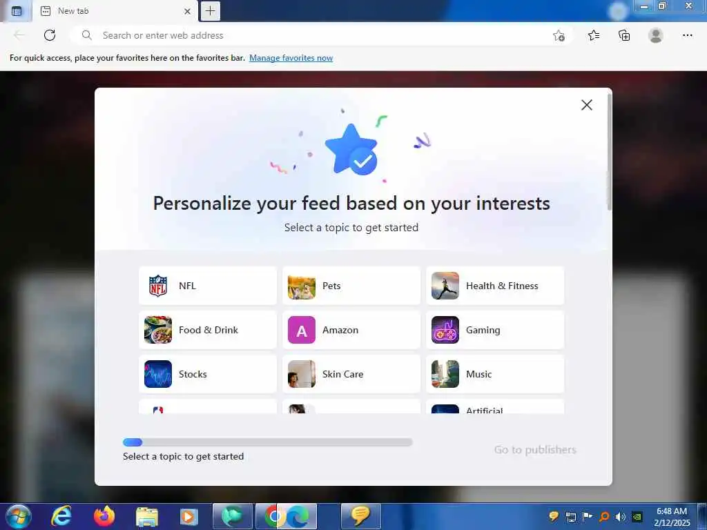Open the yellow chat bubble taskbar app

[x=360, y=516]
